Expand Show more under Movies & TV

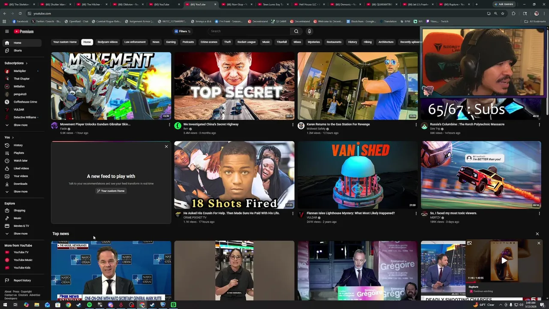pyautogui.click(x=23, y=233)
